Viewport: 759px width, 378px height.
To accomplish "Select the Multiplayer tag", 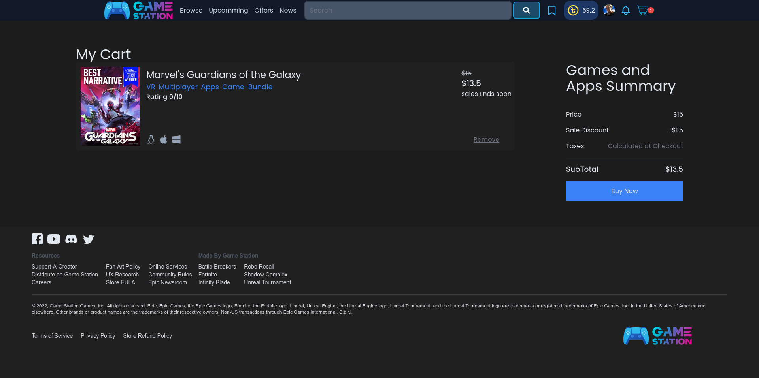I will coord(178,87).
